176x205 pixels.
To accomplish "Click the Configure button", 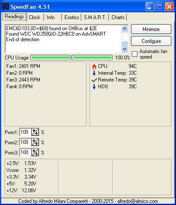I will 151,41.
